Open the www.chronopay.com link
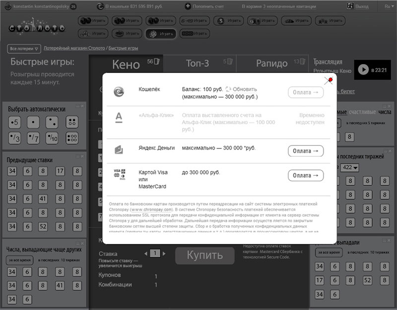 click(x=150, y=210)
